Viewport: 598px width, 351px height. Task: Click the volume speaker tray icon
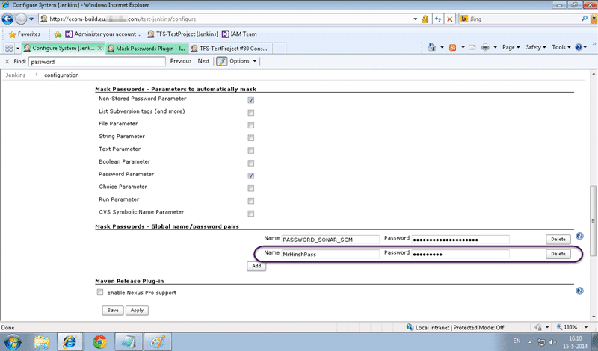(x=553, y=342)
